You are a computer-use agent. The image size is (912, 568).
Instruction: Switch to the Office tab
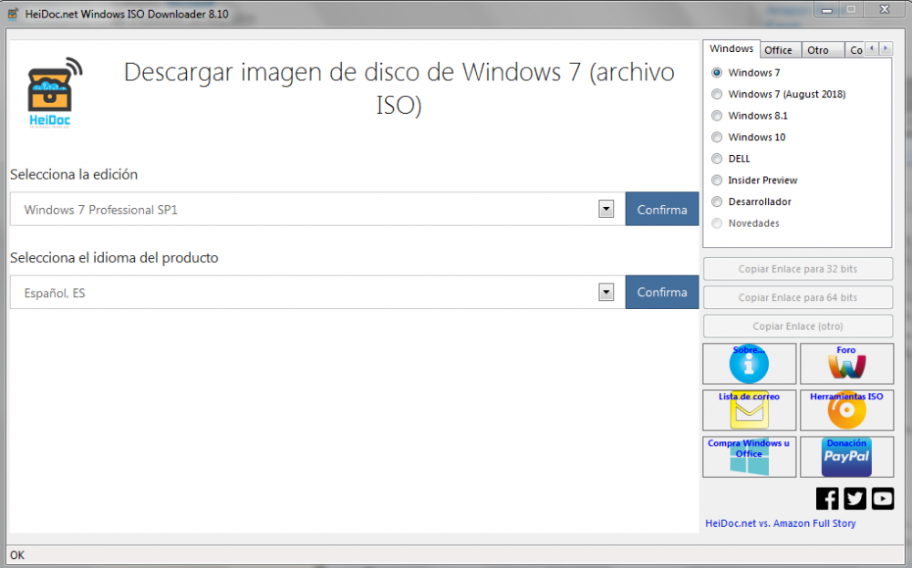point(778,50)
